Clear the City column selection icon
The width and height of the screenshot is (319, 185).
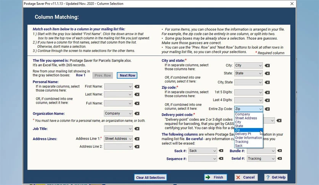tap(267, 66)
